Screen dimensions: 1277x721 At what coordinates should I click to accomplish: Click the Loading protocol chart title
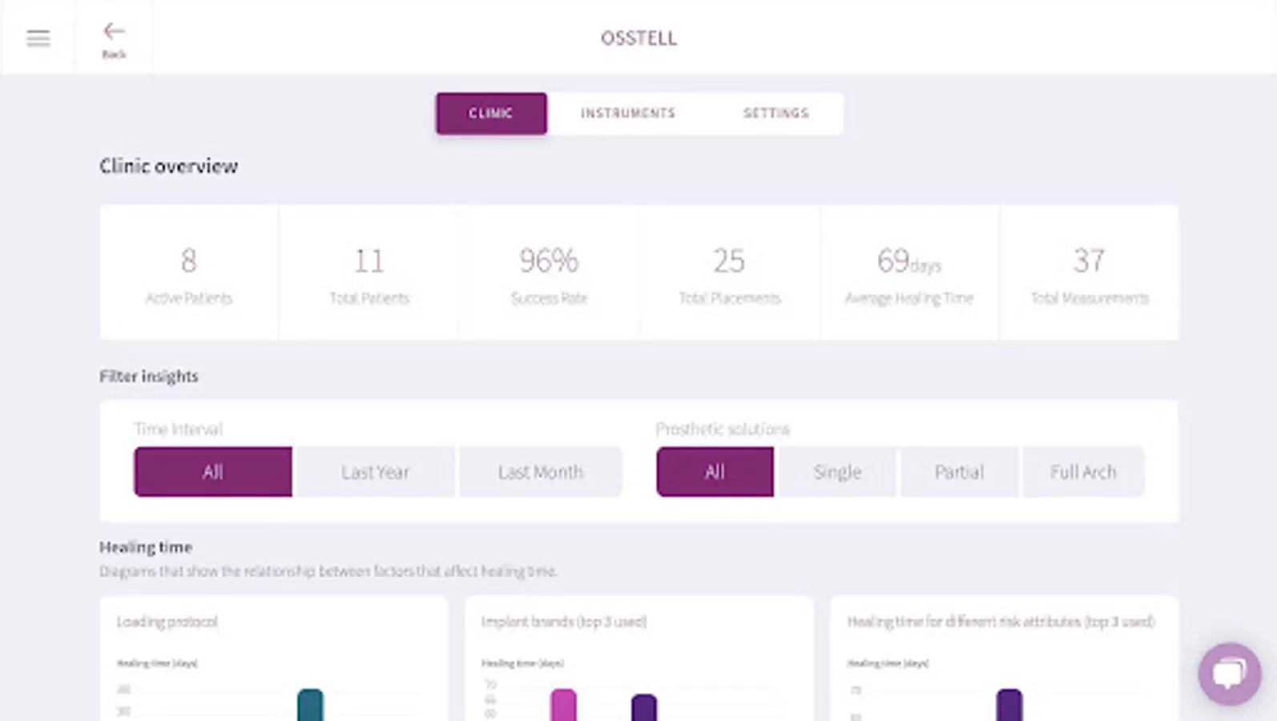[167, 622]
